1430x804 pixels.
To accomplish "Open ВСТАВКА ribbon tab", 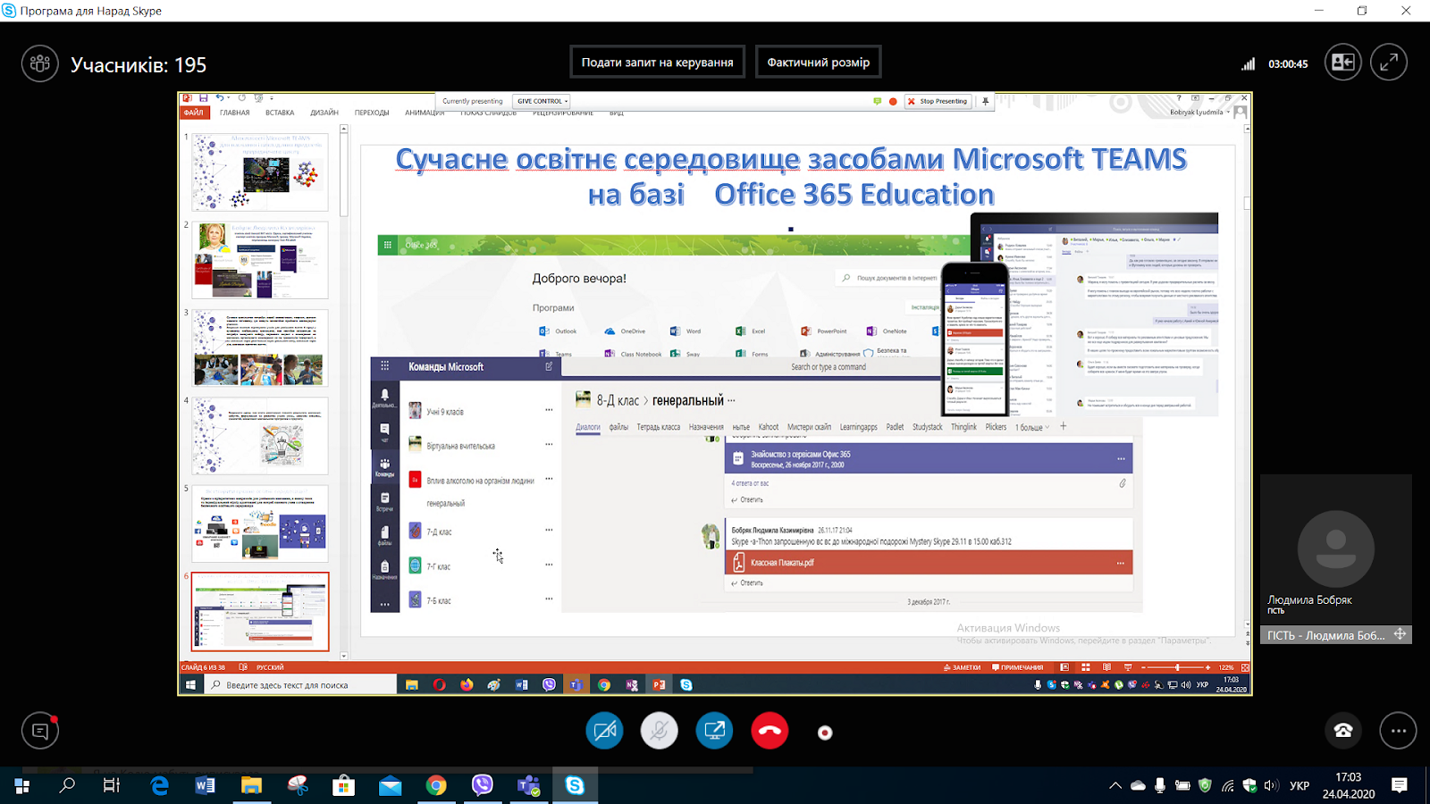I will click(x=280, y=113).
